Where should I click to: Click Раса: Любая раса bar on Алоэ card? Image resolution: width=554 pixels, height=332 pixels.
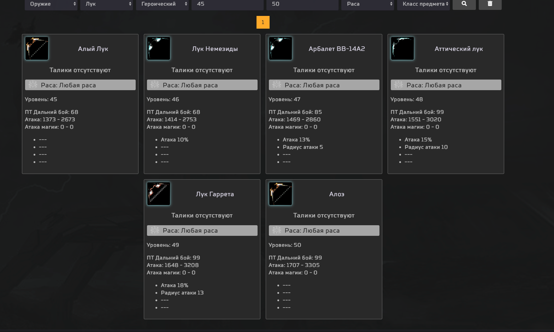[324, 231]
